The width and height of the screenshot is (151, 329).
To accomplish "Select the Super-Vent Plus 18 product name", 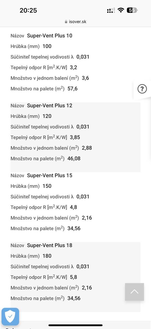I will tap(50, 245).
